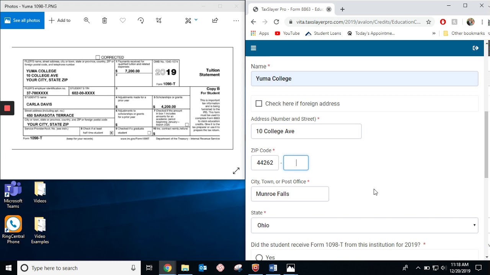Click the fullscreen expand arrow icon in Photos
The image size is (490, 275).
[x=236, y=171]
